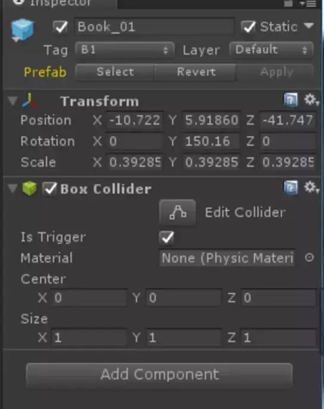Click the Is Trigger label
The width and height of the screenshot is (324, 409).
(53, 237)
